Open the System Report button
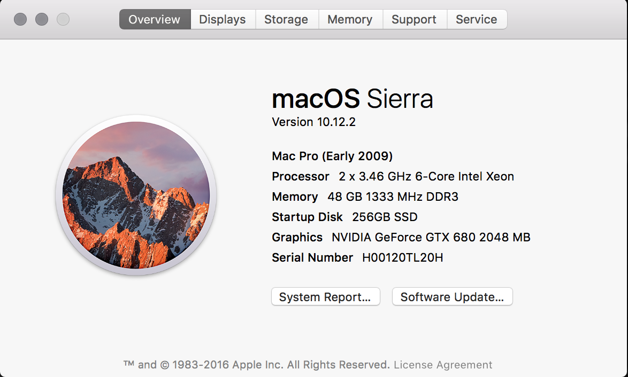 326,297
